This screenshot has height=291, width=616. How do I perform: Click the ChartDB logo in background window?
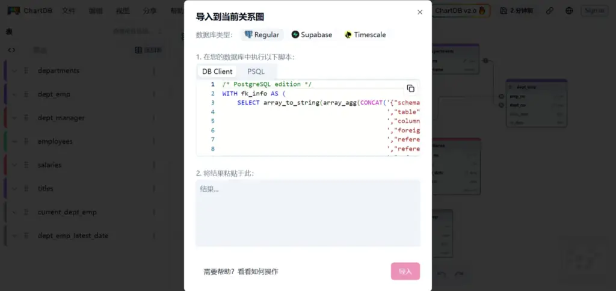[x=30, y=11]
